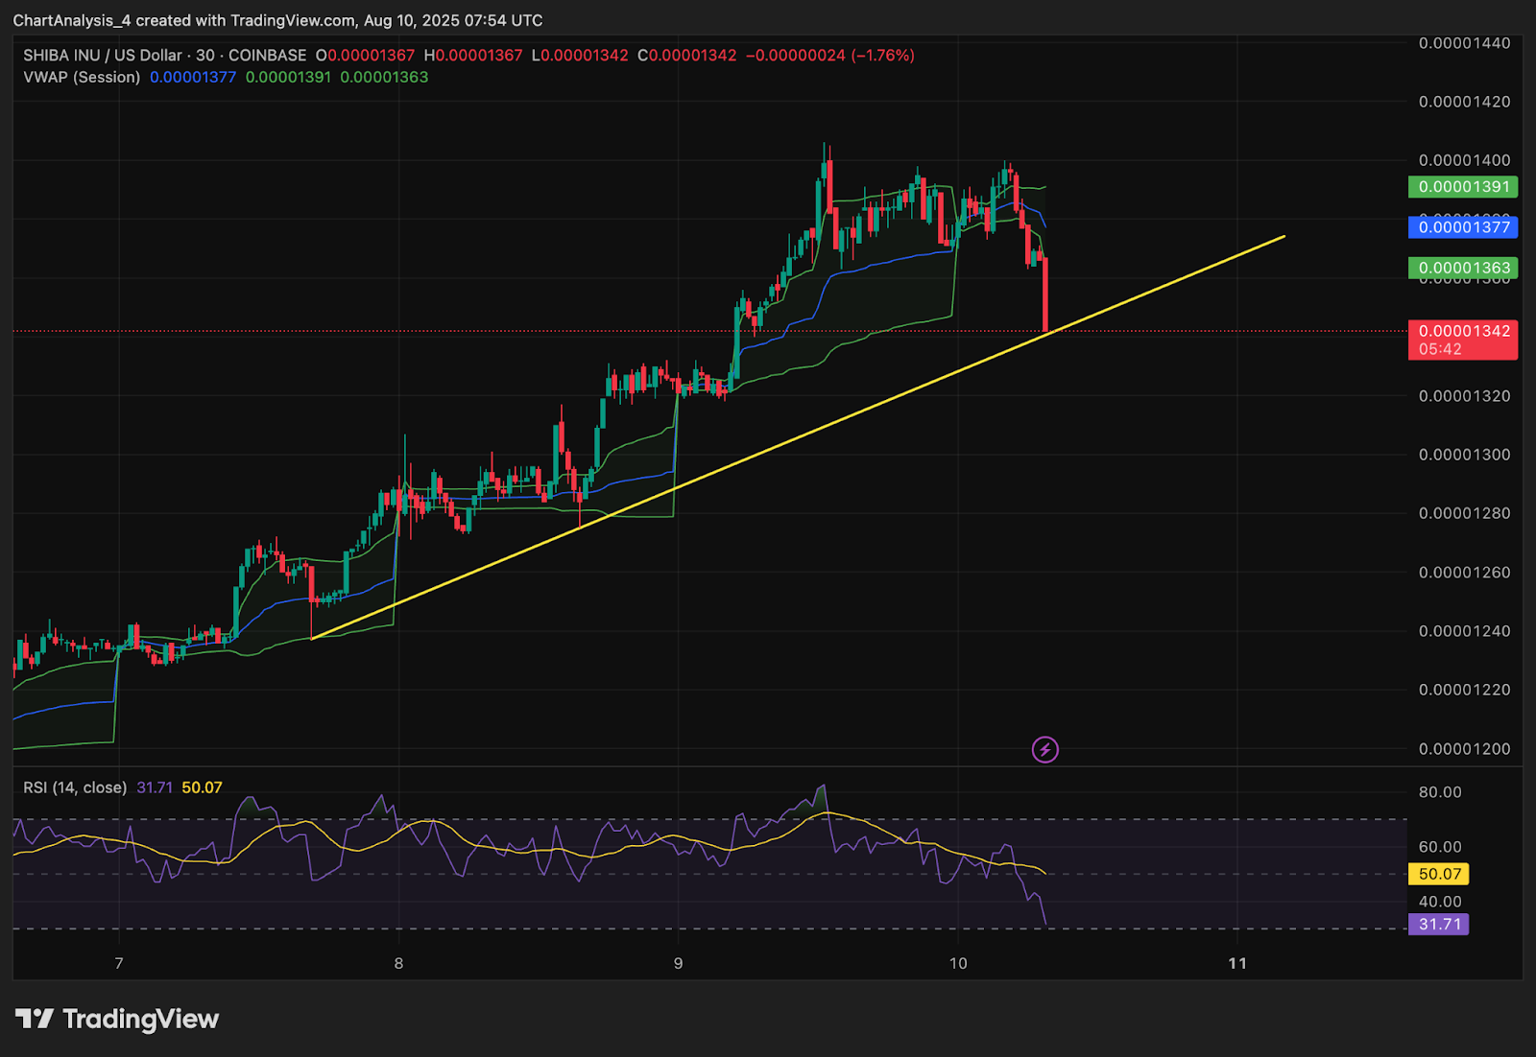Click date marker 11 on time axis
The height and width of the screenshot is (1057, 1536).
(x=1237, y=963)
